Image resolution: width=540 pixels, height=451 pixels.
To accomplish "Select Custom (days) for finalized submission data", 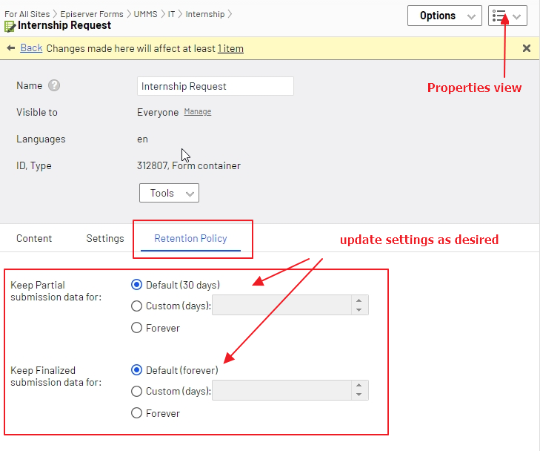I will (136, 391).
